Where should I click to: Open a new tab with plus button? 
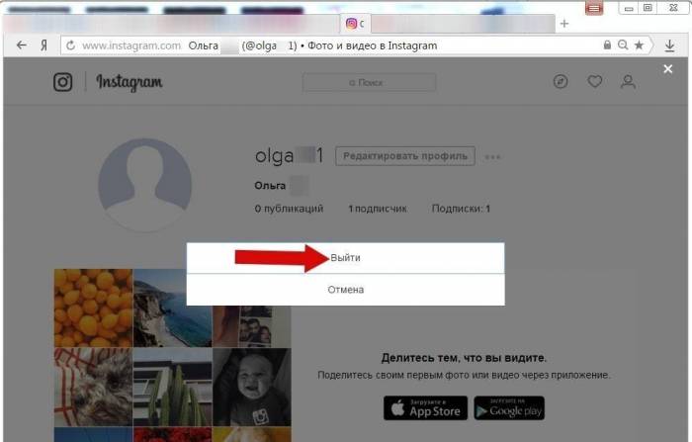coord(564,23)
